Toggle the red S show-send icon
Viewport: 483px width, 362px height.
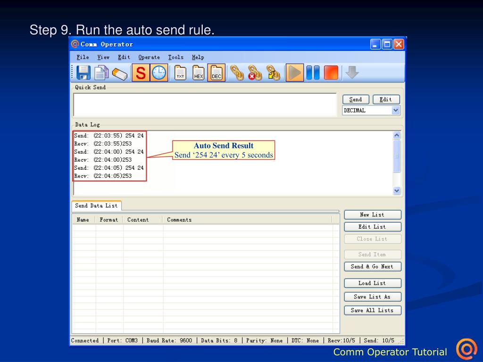pyautogui.click(x=141, y=73)
